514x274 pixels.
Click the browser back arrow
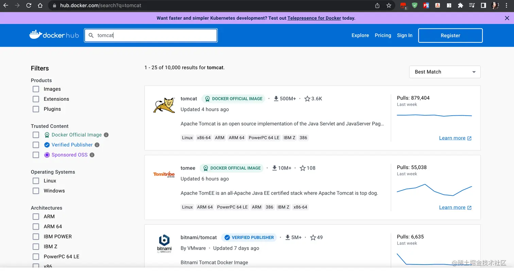(6, 5)
